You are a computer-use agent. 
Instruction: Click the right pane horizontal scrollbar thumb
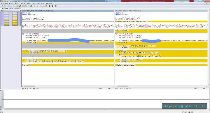pos(123,86)
